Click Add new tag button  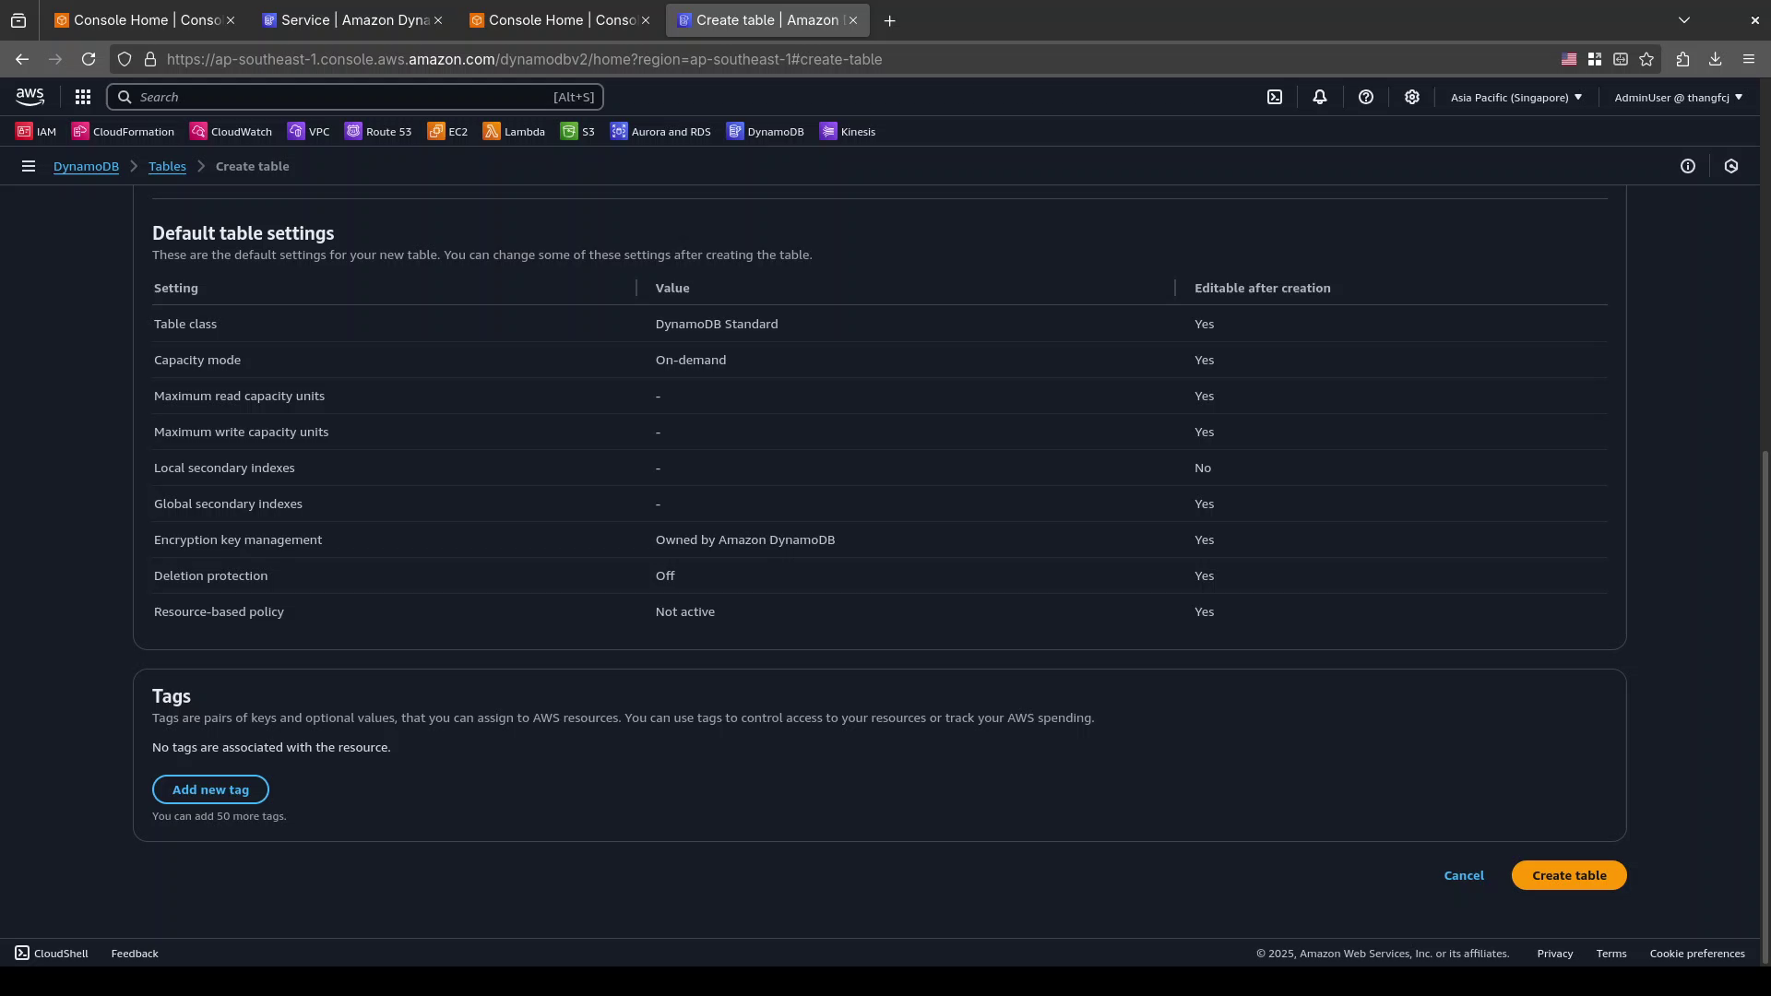pos(210,789)
